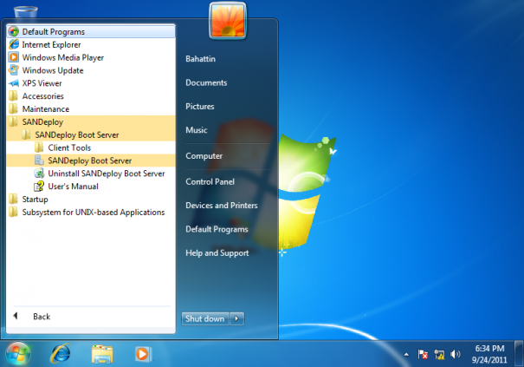Open Computer from Start menu
The height and width of the screenshot is (367, 524).
click(204, 156)
